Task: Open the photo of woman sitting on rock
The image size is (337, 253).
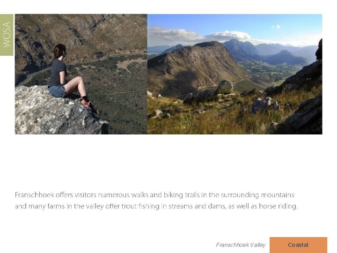Action: (x=81, y=74)
